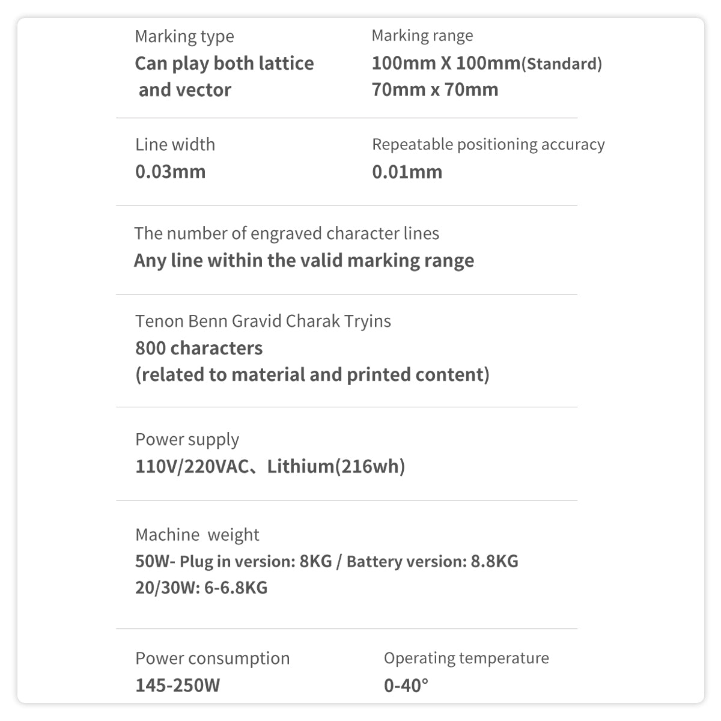Click the 'Marking type' label
The height and width of the screenshot is (721, 721).
(184, 37)
